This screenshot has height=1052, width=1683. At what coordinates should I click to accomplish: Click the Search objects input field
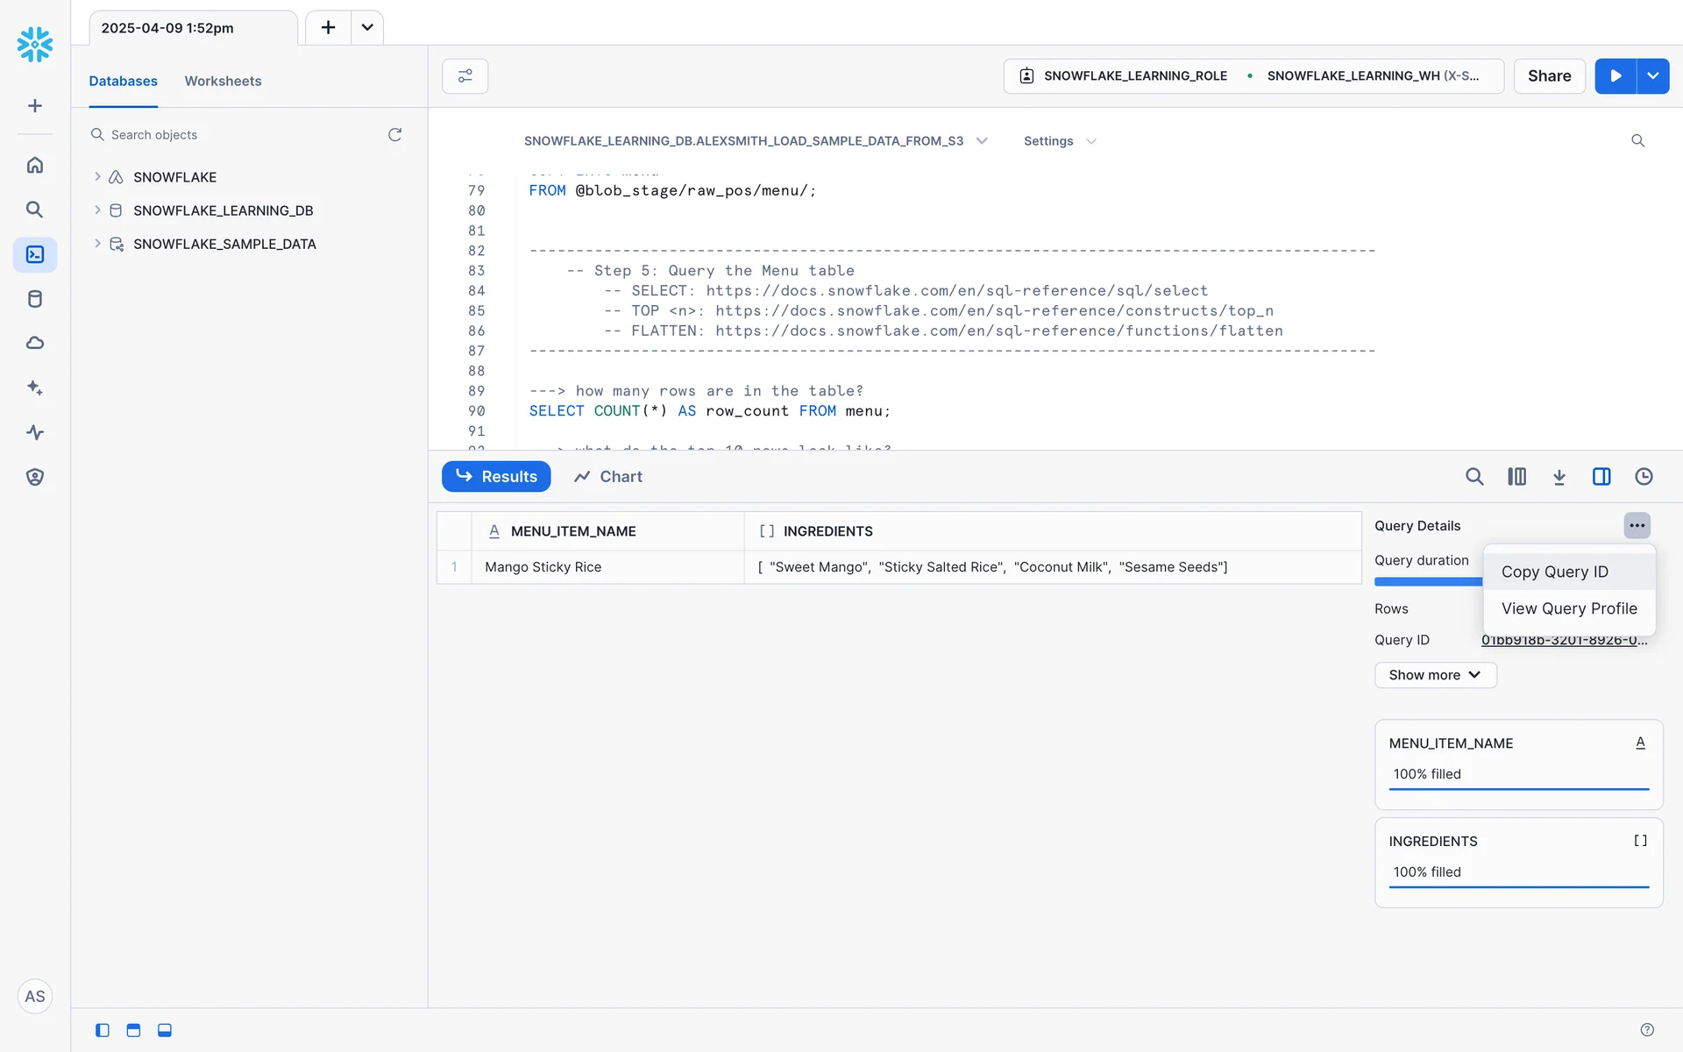pos(237,135)
